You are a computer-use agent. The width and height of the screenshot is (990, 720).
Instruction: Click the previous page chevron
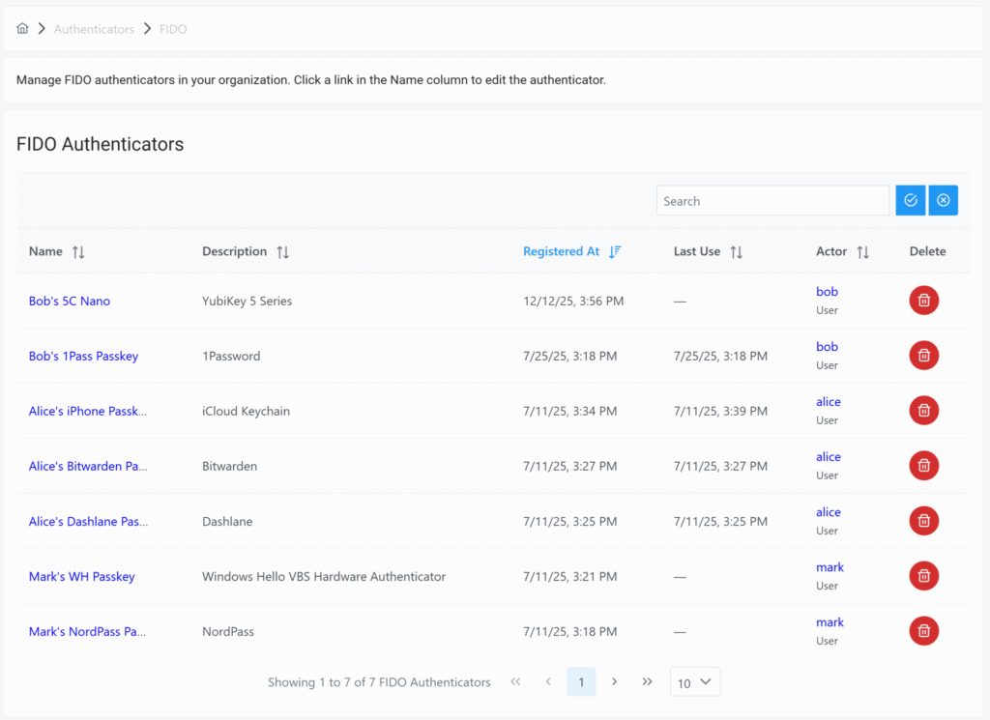click(548, 681)
